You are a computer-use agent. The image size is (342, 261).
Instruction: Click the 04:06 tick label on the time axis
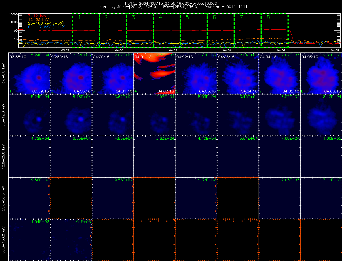[x=281, y=51]
